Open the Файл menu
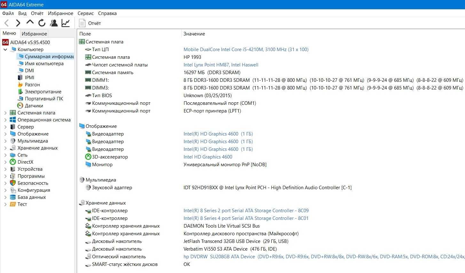The image size is (465, 273). [8, 13]
